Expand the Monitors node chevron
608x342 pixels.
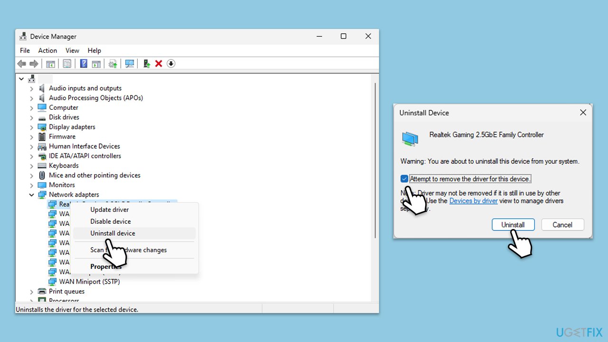pos(31,185)
